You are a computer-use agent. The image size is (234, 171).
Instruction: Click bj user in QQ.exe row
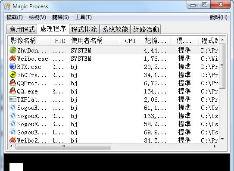[x=74, y=91]
